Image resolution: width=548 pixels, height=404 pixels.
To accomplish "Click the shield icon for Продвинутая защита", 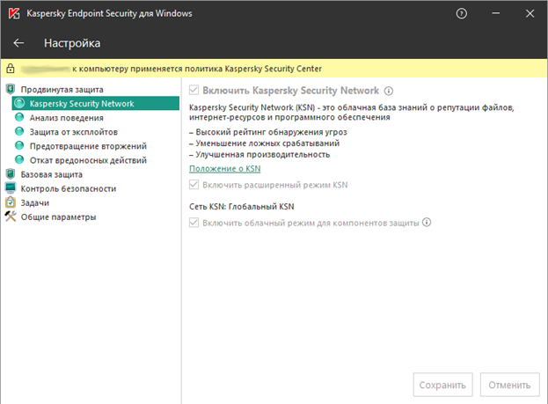I will (x=11, y=89).
